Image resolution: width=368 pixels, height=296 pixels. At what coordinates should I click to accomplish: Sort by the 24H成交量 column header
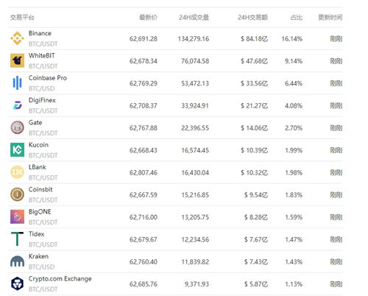[x=194, y=18]
